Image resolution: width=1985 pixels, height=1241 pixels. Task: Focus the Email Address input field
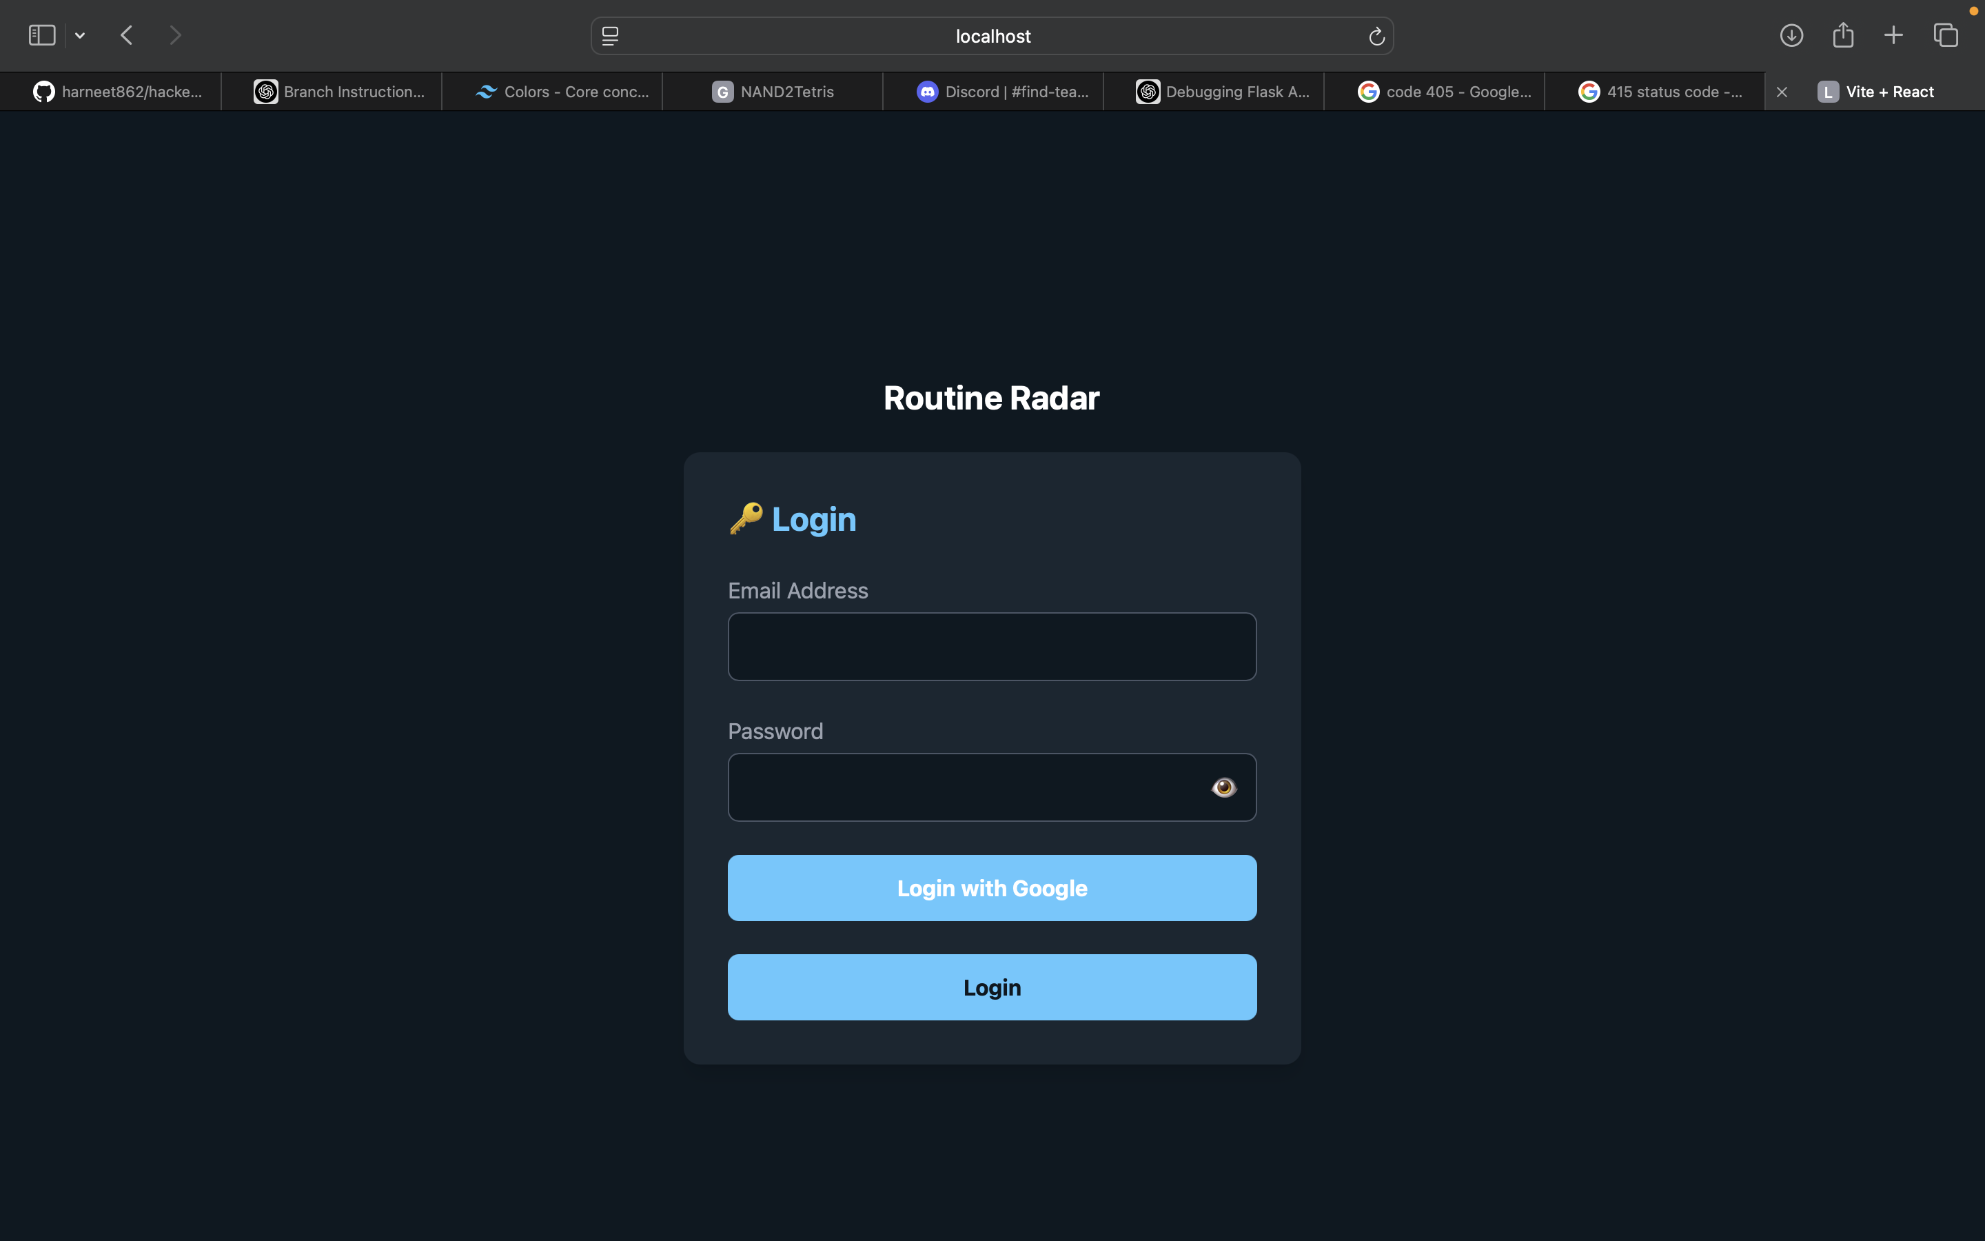coord(992,647)
